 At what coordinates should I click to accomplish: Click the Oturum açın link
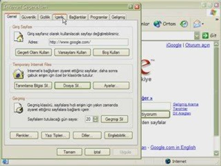[198, 45]
